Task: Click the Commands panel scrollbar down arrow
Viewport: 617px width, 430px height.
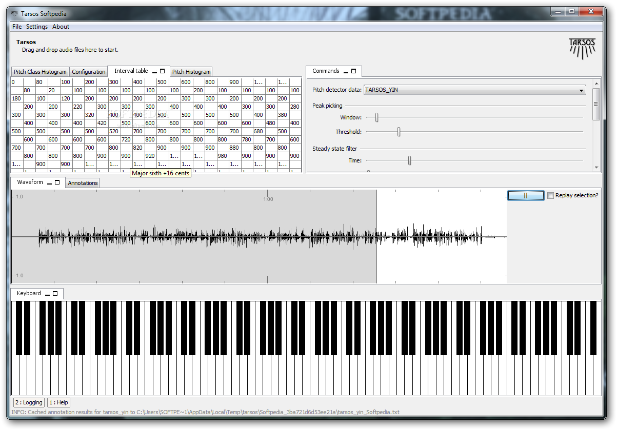Action: tap(596, 167)
